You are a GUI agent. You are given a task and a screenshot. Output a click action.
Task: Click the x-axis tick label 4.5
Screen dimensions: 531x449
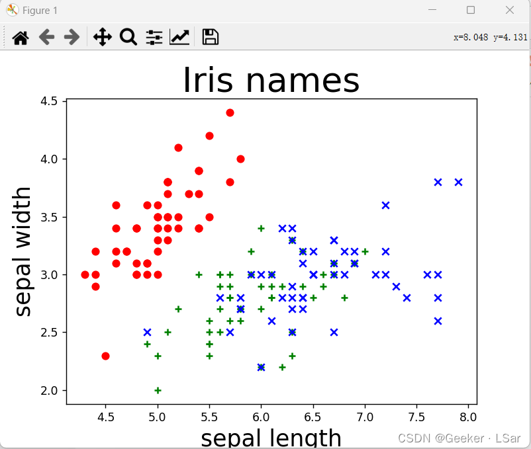tap(106, 417)
